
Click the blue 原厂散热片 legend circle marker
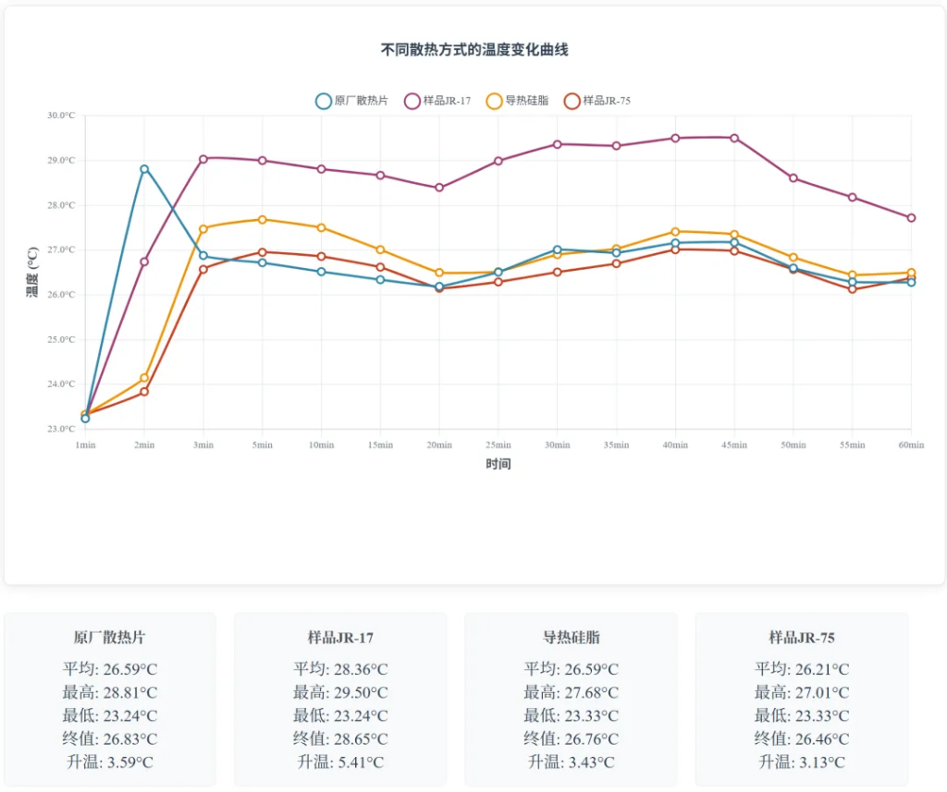click(324, 101)
